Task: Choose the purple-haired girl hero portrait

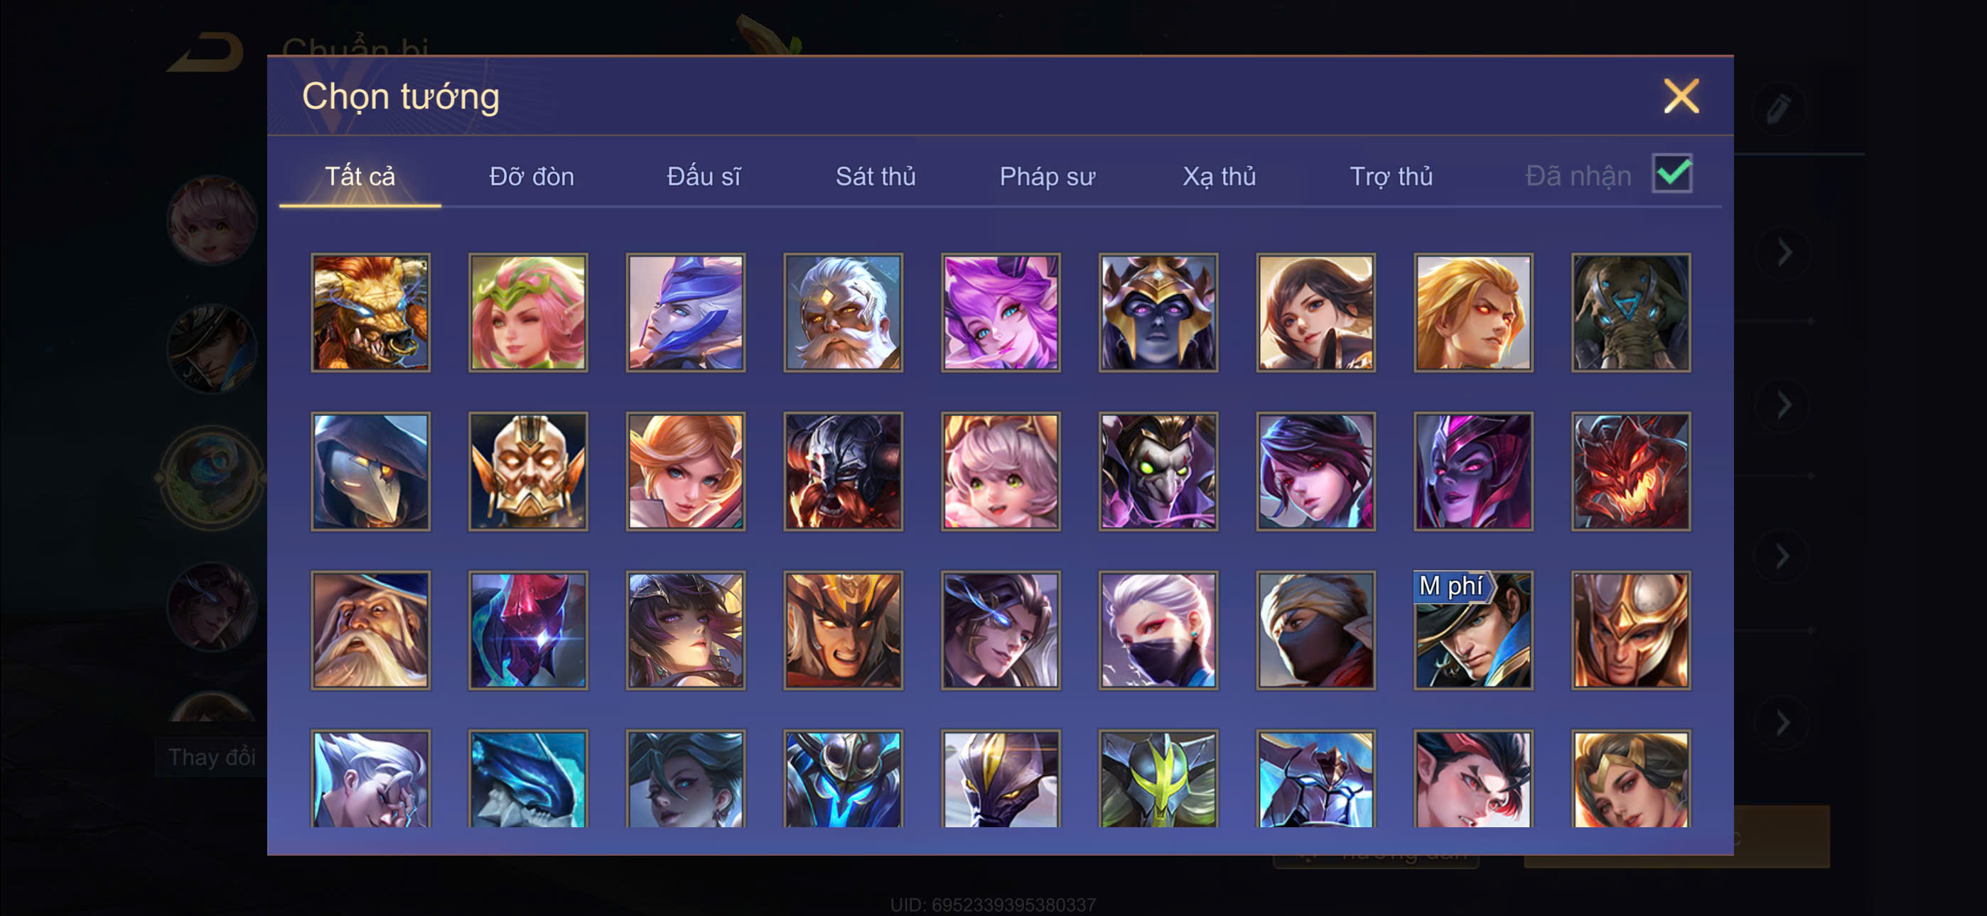Action: point(1001,312)
